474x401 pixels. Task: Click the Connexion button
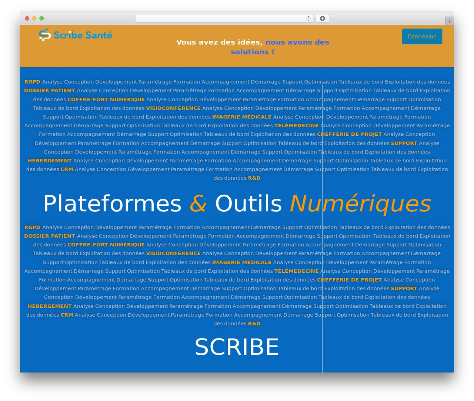click(x=422, y=36)
